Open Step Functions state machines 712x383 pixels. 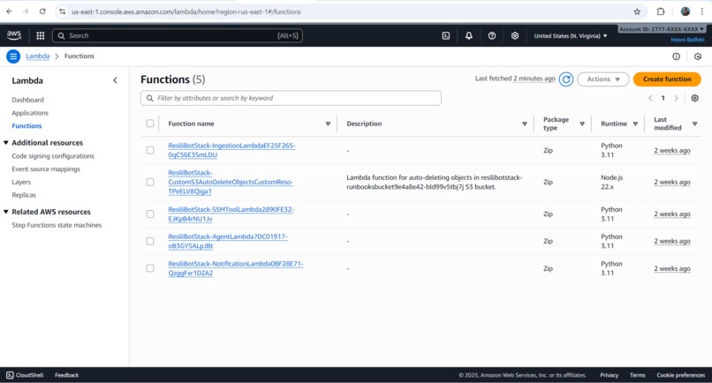[57, 225]
